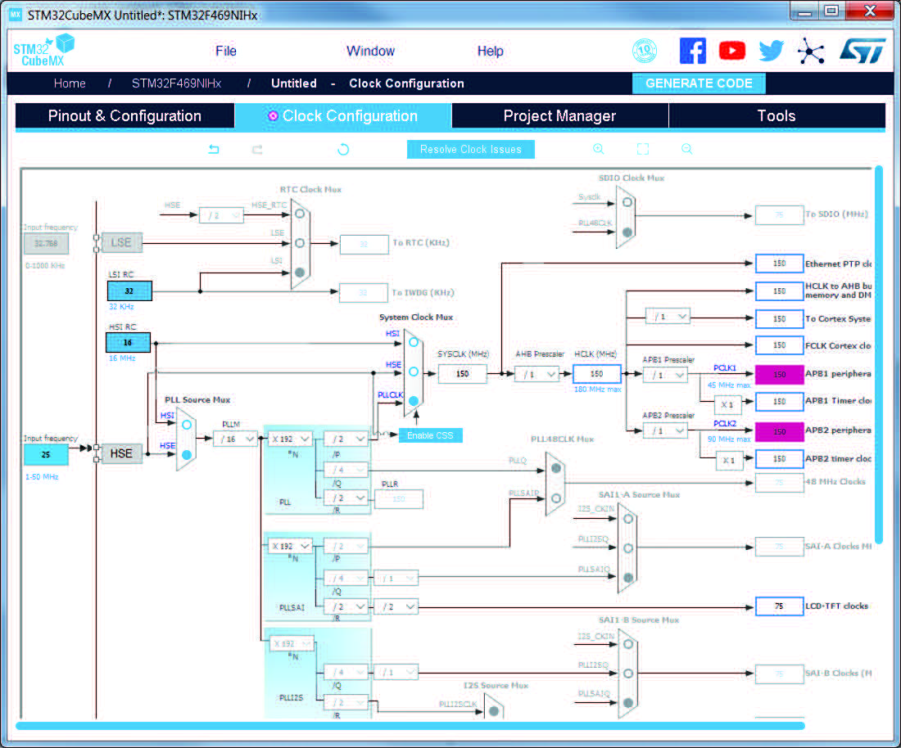Click the ST community network icon
Viewport: 901px width, 748px height.
[x=811, y=51]
